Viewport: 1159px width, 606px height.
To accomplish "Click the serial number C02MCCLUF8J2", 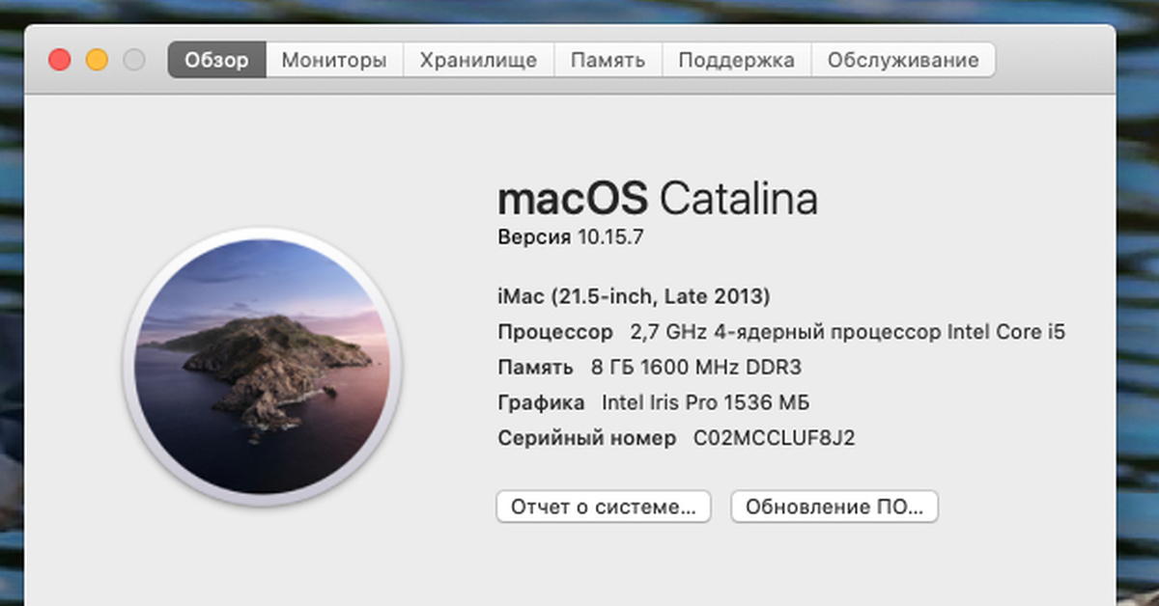I will (678, 437).
